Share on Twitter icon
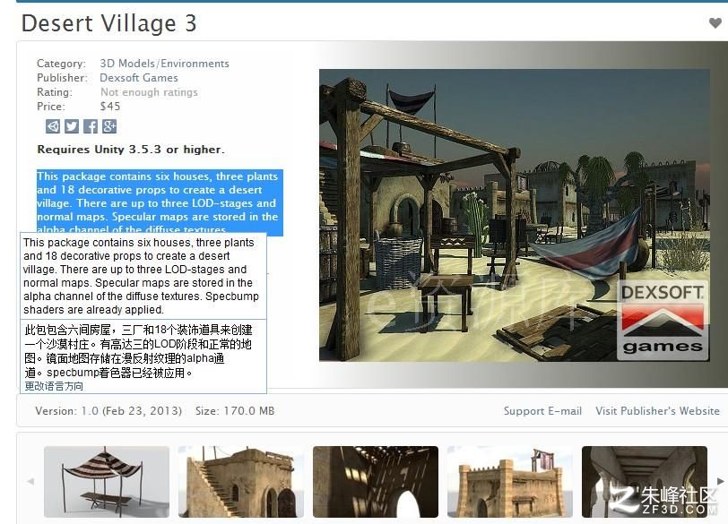 (x=72, y=126)
